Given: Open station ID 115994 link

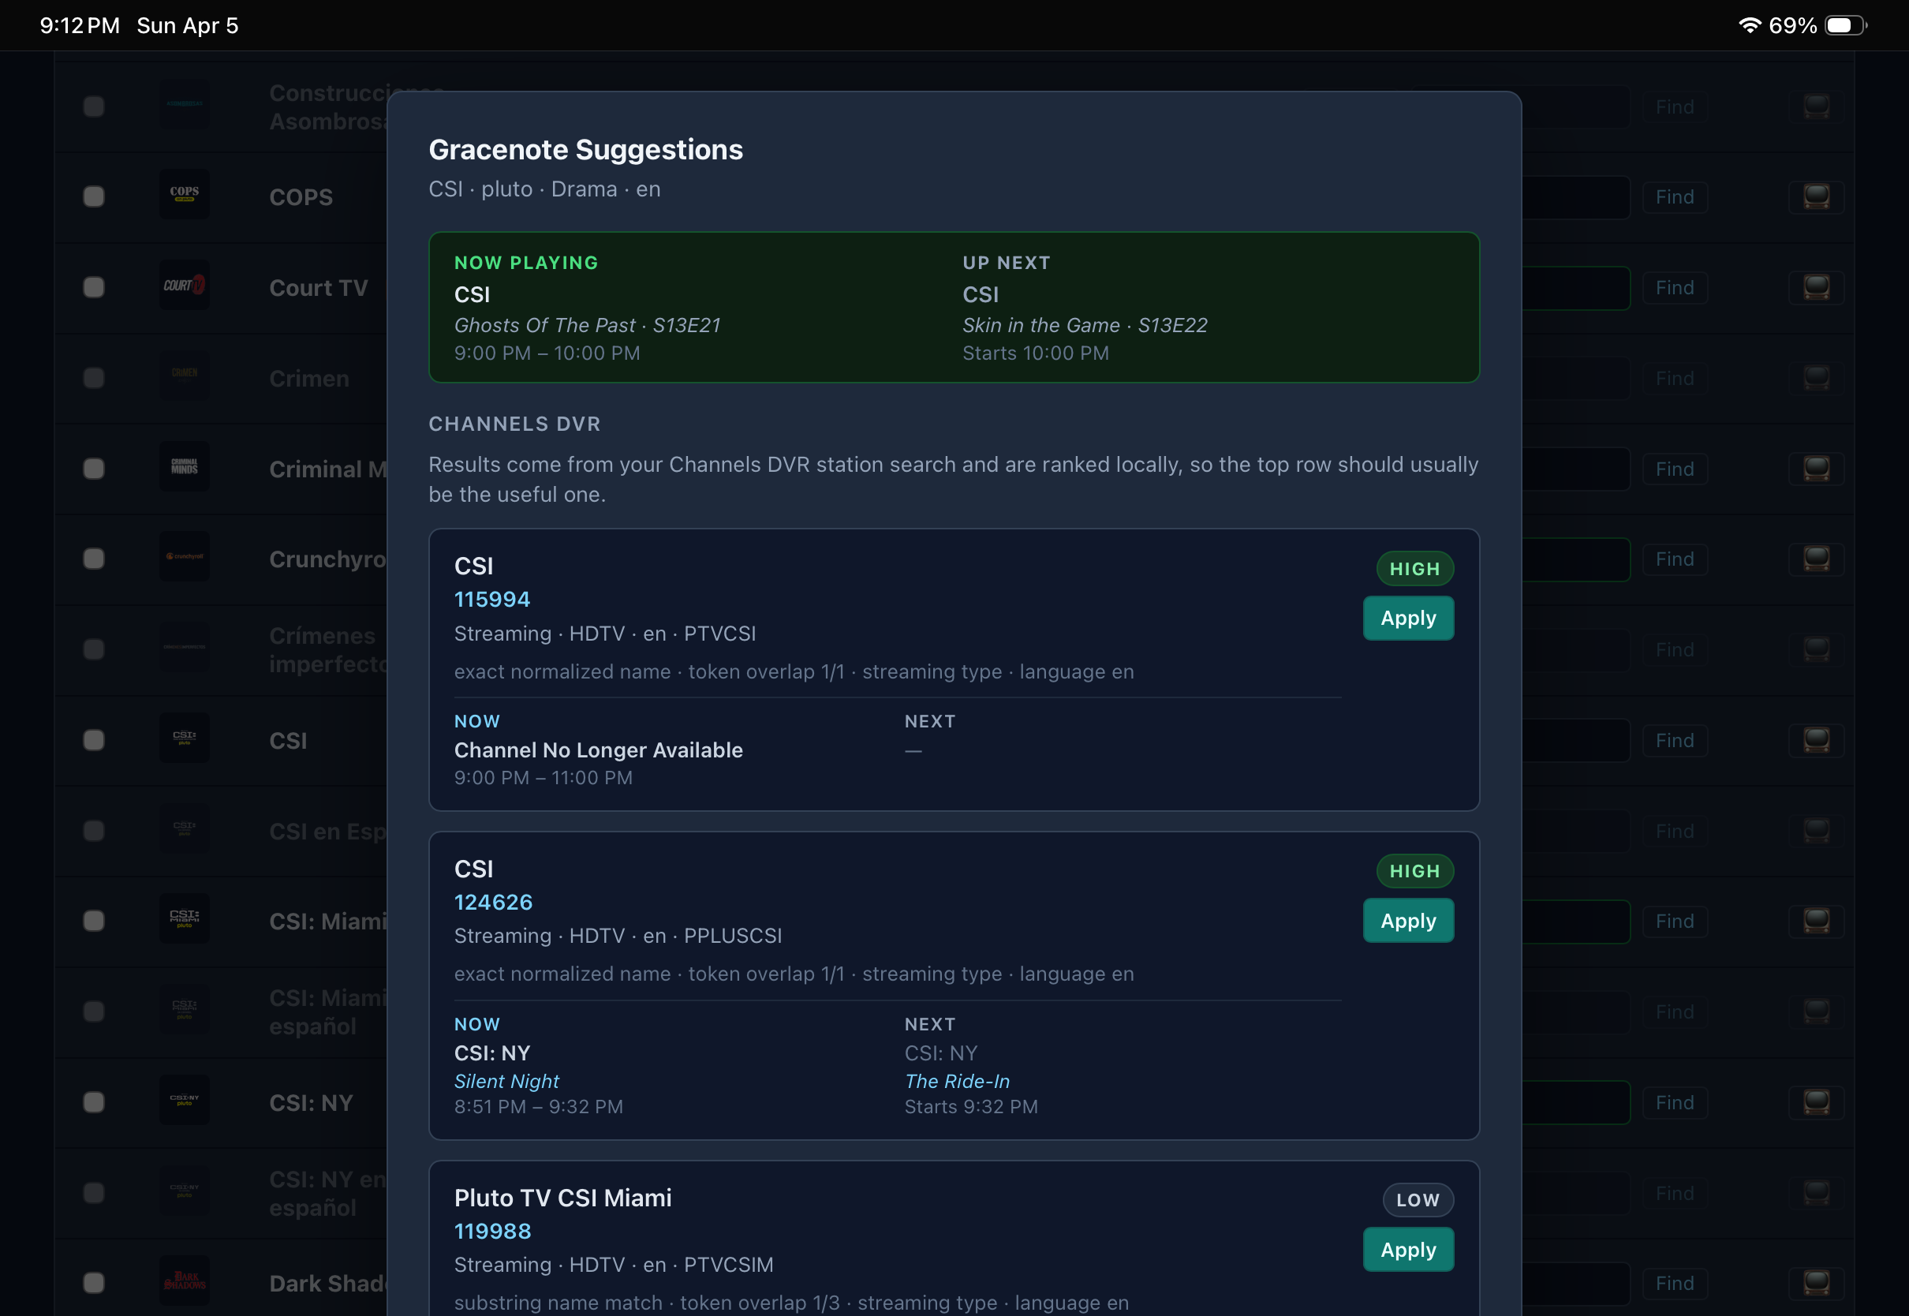Looking at the screenshot, I should 491,600.
